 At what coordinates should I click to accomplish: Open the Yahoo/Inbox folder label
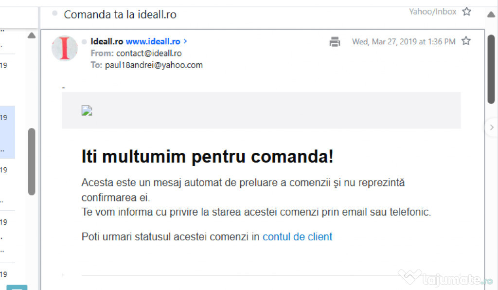point(432,12)
